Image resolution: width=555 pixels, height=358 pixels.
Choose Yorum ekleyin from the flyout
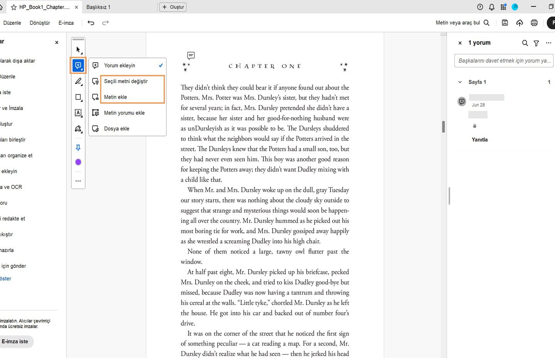pos(128,65)
